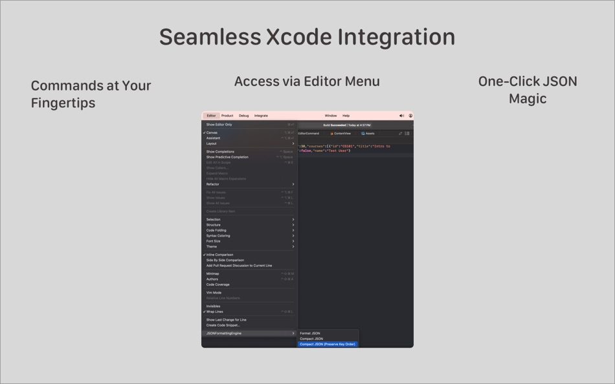Open the adjust editor options icon
This screenshot has height=384, width=615.
pyautogui.click(x=406, y=133)
